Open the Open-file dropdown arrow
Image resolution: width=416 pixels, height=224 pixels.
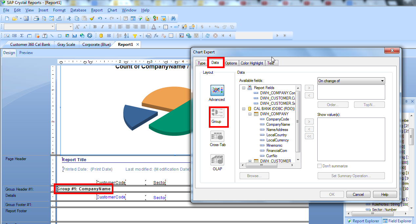tap(20, 18)
